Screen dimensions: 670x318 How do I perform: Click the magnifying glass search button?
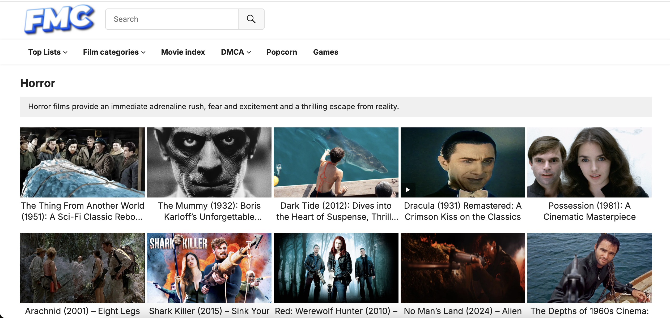coord(251,19)
